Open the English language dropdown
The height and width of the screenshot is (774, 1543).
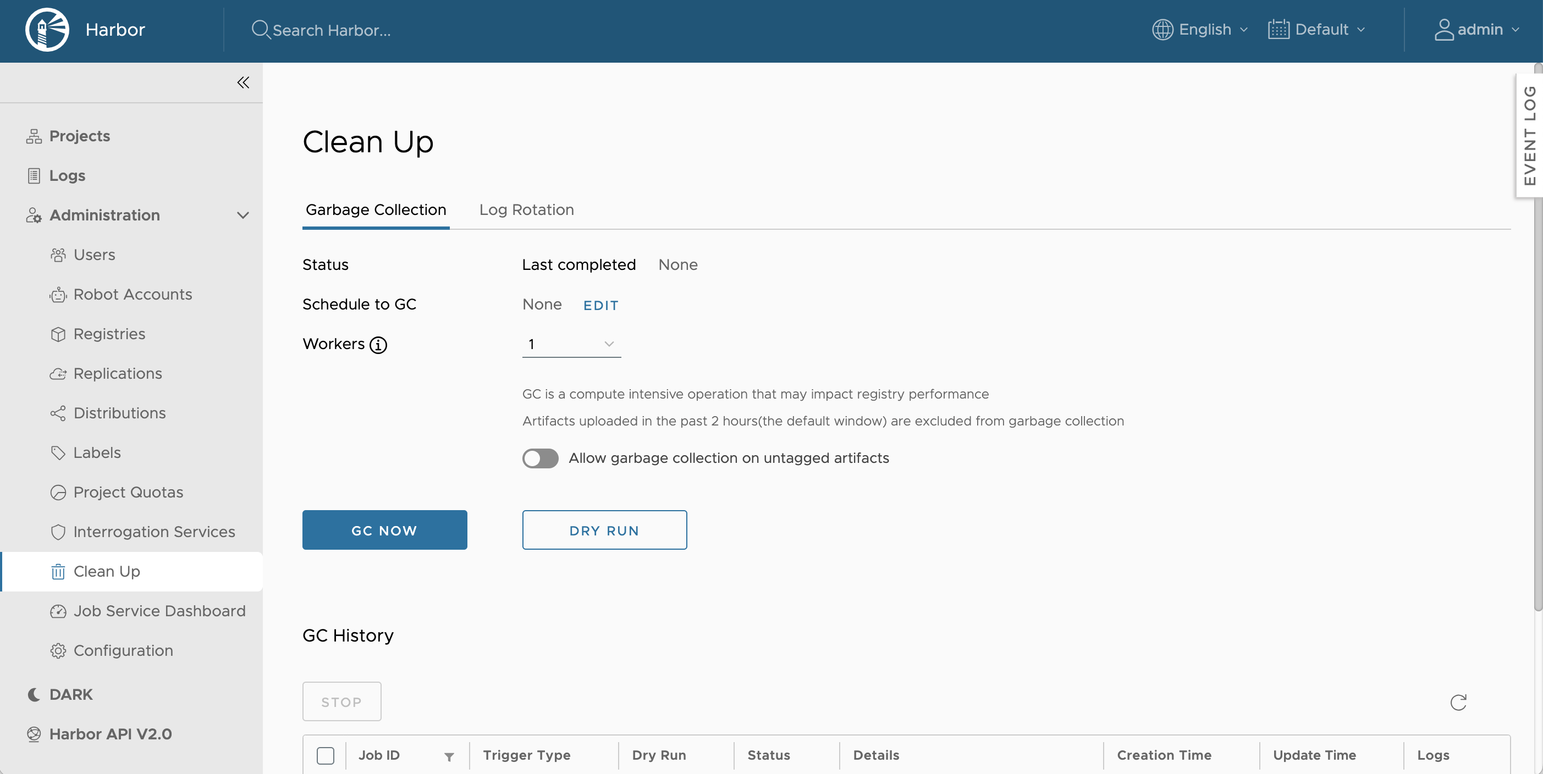pyautogui.click(x=1200, y=29)
